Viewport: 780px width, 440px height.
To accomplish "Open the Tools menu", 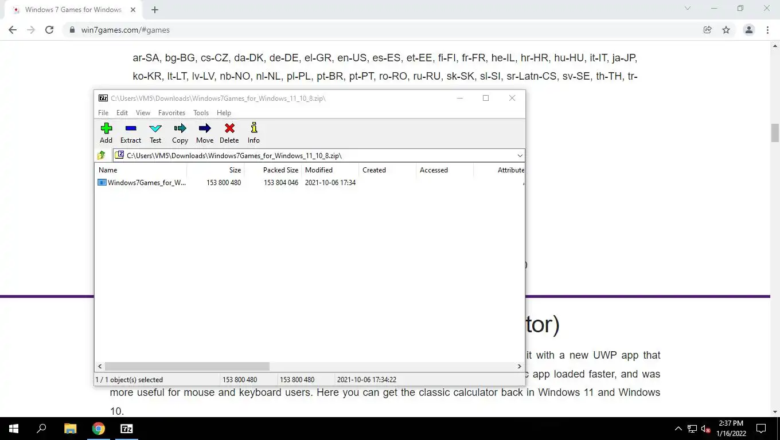I will pos(201,113).
